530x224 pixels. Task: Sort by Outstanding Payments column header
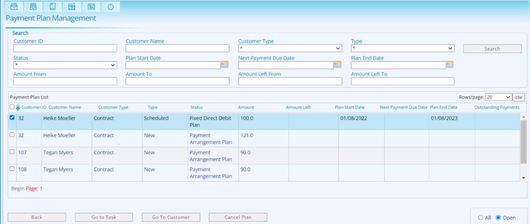point(497,108)
